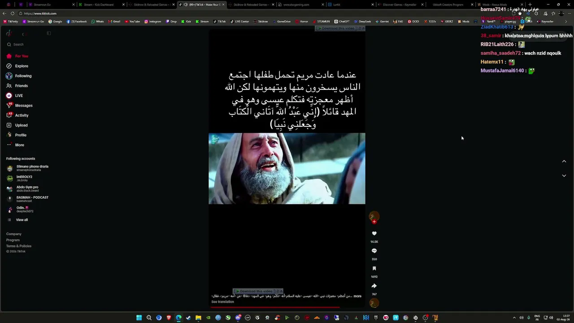Bookmark the video to favorites
The width and height of the screenshot is (574, 323).
coord(374,268)
